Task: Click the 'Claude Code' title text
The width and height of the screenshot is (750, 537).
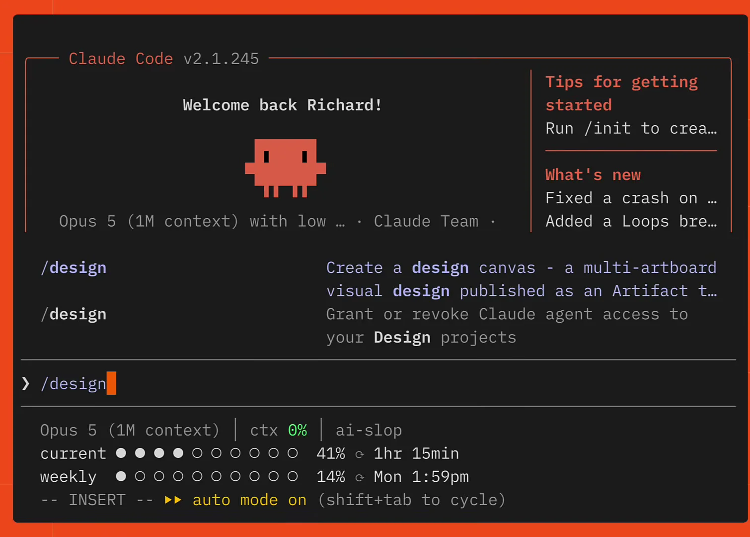Action: (x=121, y=59)
